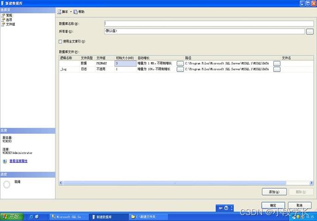Switch to C:\新建文件夹 taskbar window
This screenshot has height=221, width=317.
point(148,217)
